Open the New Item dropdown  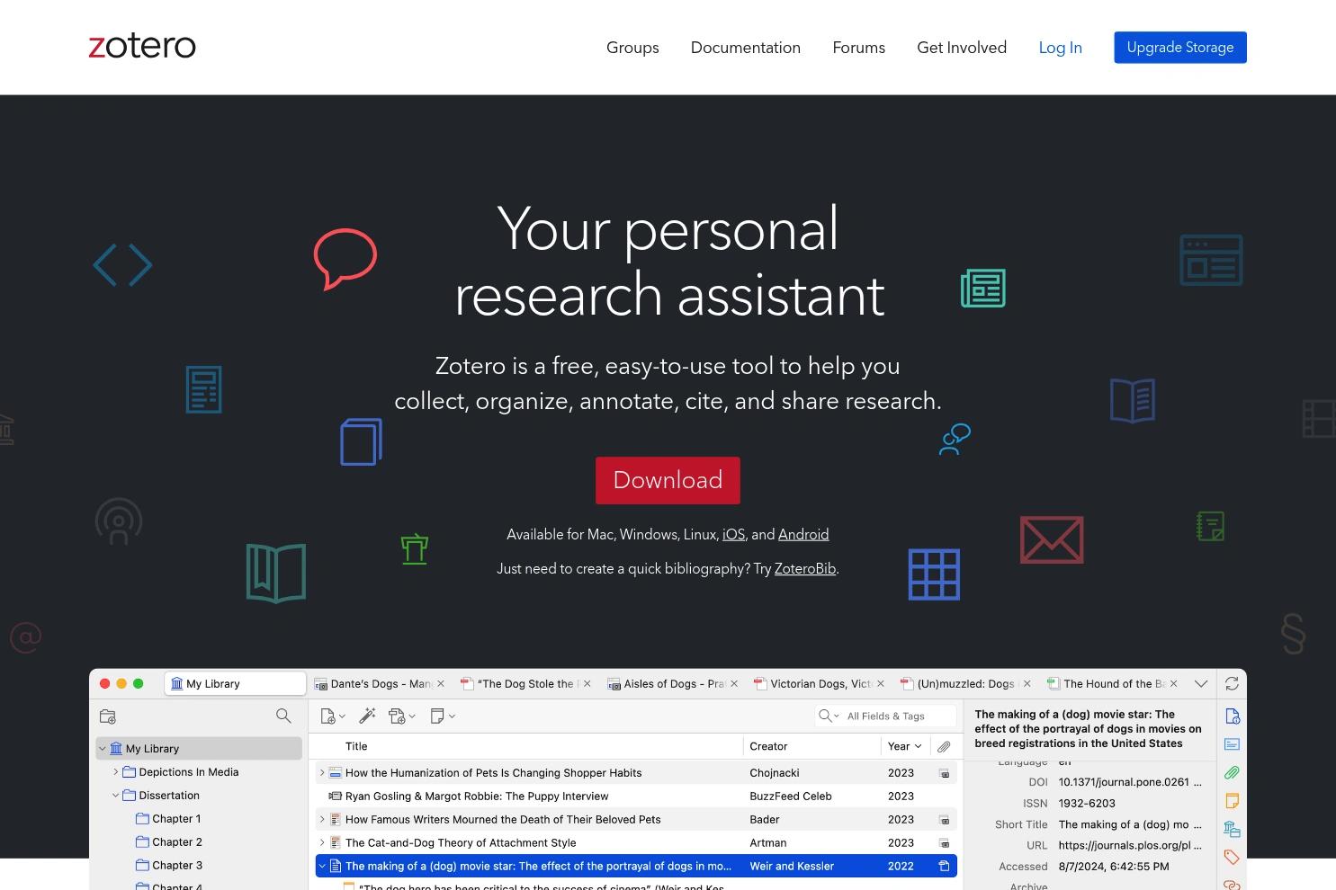pos(332,716)
